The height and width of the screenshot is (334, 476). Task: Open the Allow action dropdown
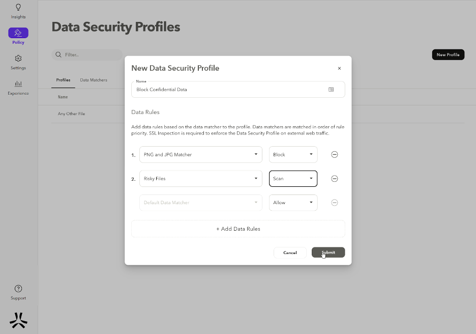pos(293,203)
